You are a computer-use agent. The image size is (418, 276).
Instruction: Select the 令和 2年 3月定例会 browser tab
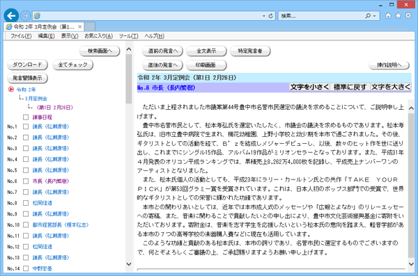pyautogui.click(x=44, y=26)
